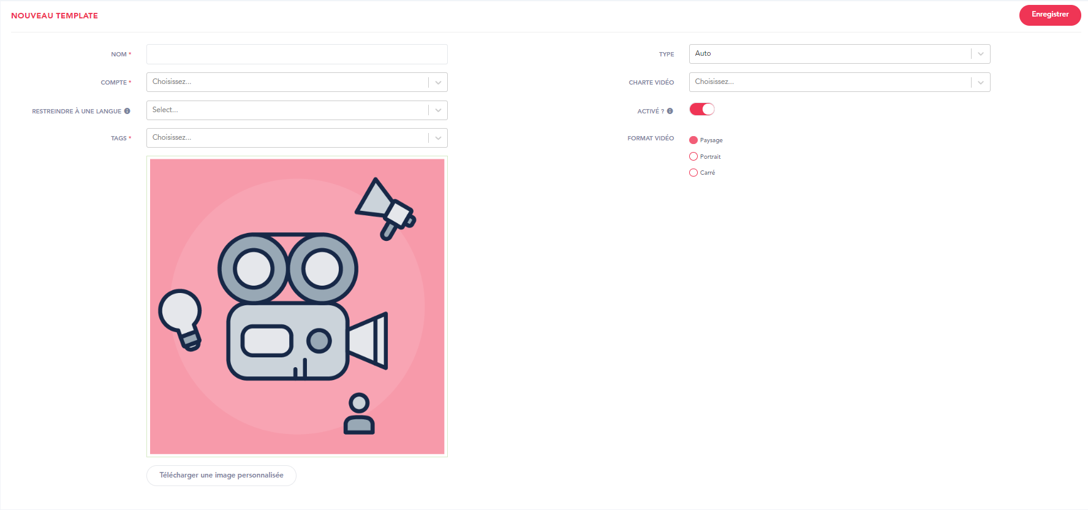Click the Format vidéo label
1088x510 pixels.
[x=651, y=139]
